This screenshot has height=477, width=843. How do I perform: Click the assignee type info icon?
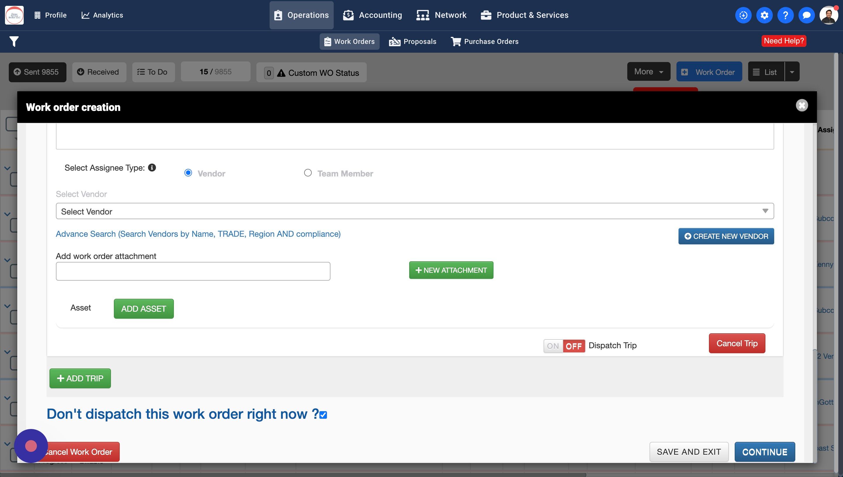tap(152, 168)
